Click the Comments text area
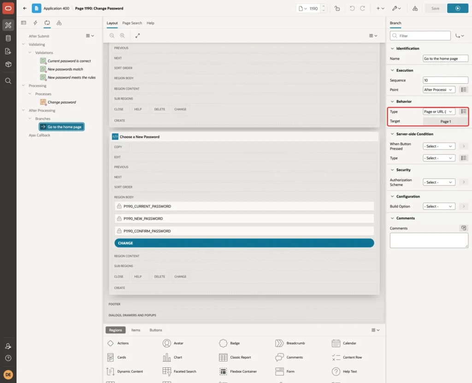 click(x=429, y=240)
